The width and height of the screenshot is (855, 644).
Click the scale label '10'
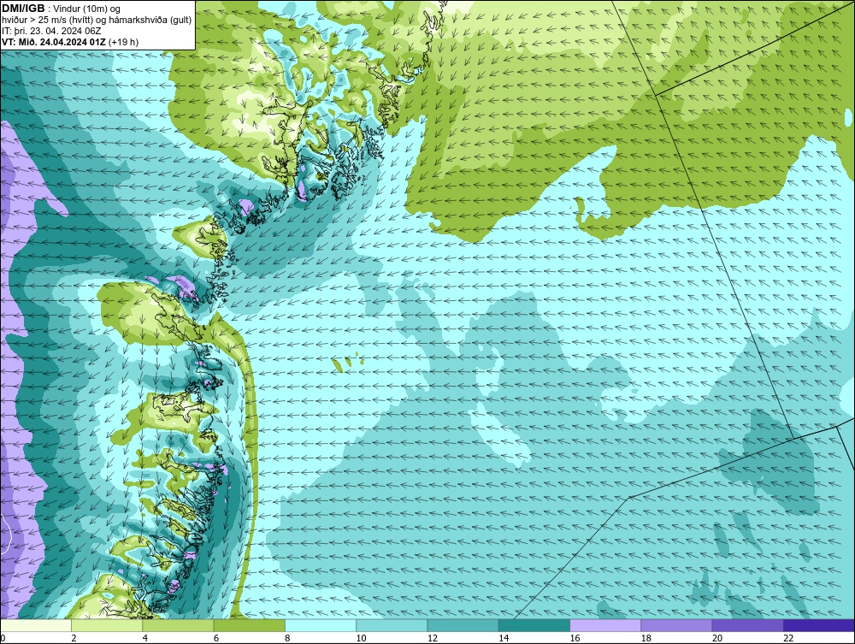click(x=361, y=638)
